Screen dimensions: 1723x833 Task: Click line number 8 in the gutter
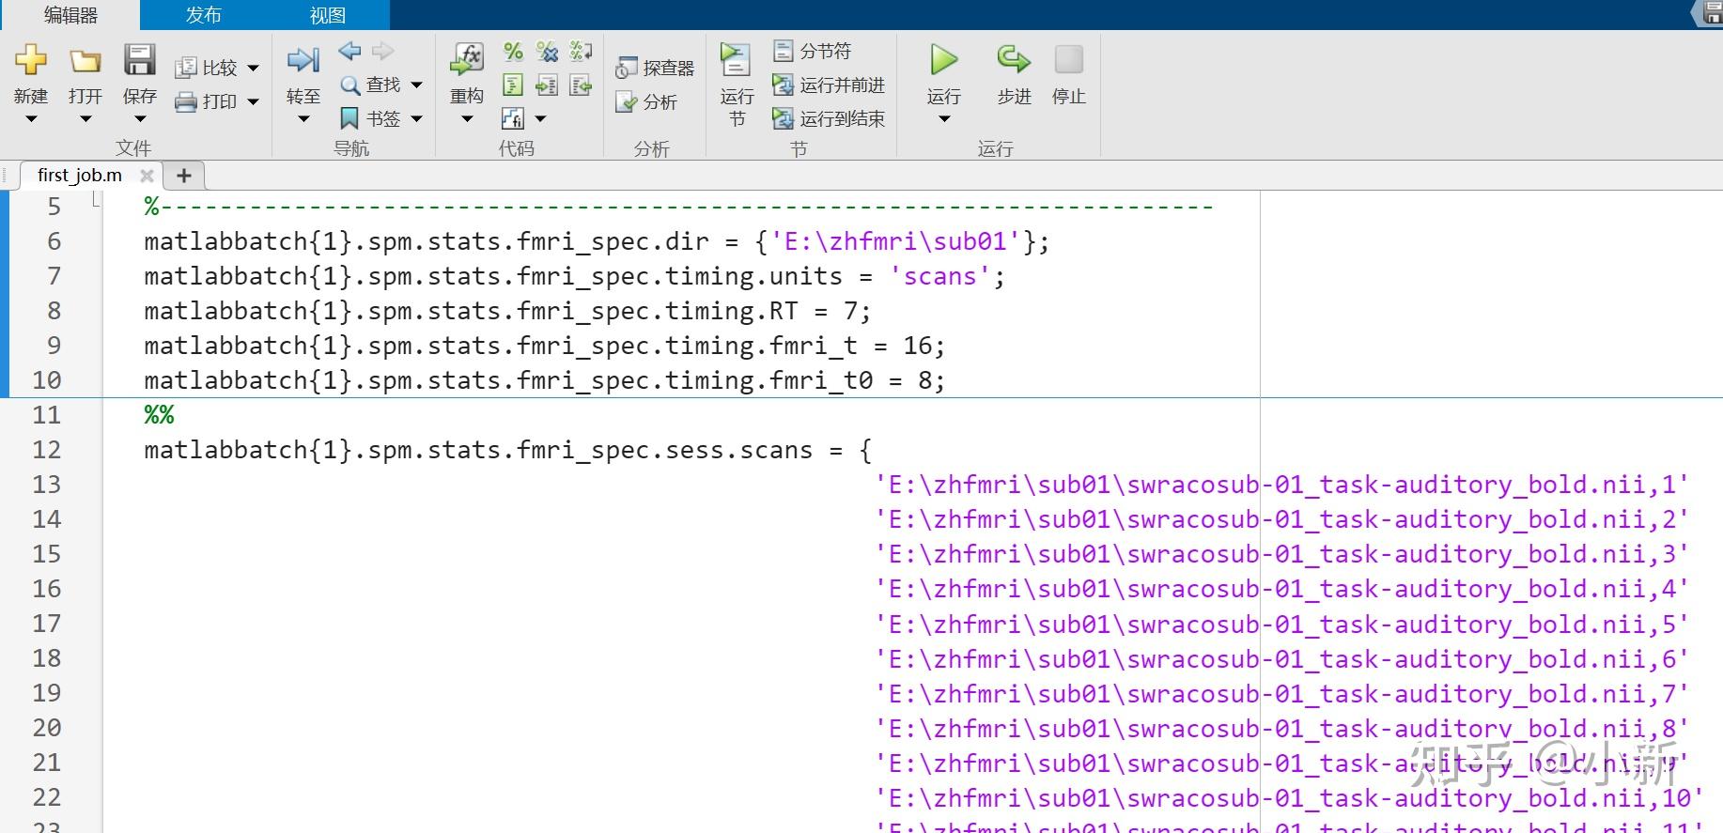(54, 311)
